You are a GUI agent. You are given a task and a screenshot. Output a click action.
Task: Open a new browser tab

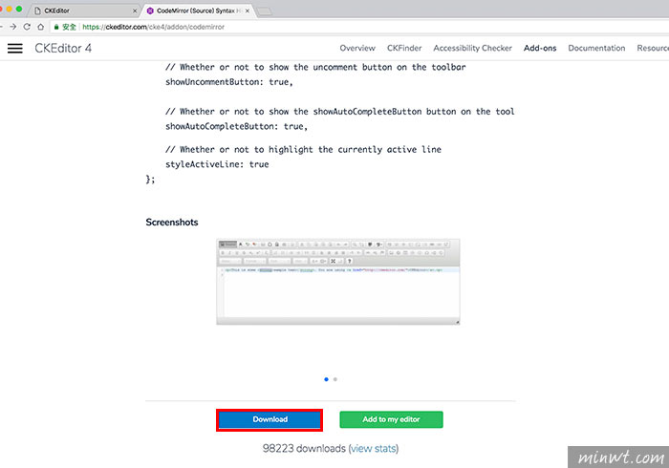(x=264, y=11)
